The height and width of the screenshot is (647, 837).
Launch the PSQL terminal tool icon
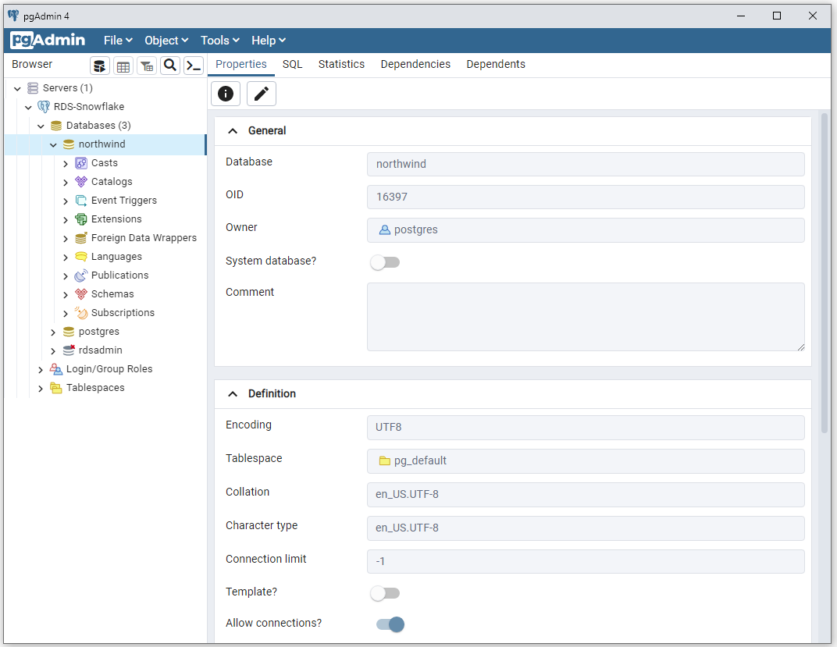(194, 66)
